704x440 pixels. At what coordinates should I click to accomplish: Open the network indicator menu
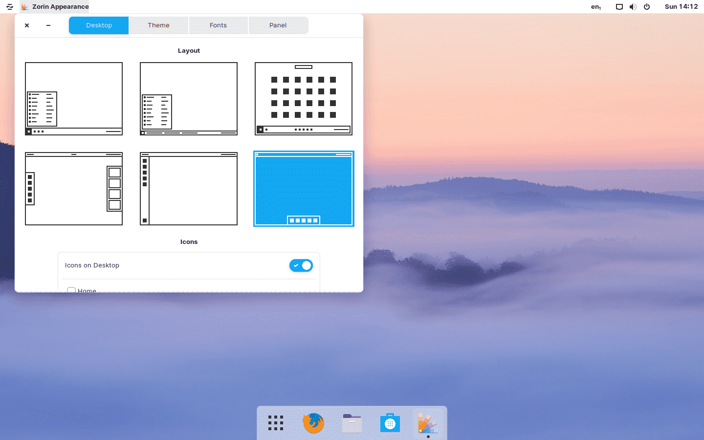coord(619,7)
